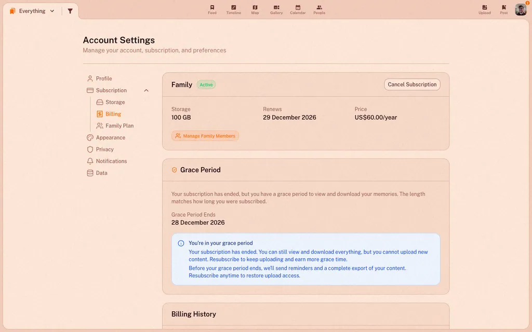Click the Cancel Subscription button
This screenshot has width=532, height=332.
coord(412,85)
